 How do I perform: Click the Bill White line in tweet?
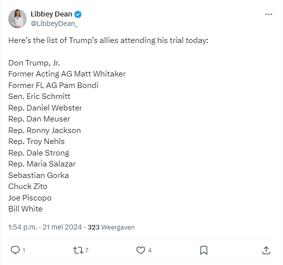pyautogui.click(x=25, y=209)
